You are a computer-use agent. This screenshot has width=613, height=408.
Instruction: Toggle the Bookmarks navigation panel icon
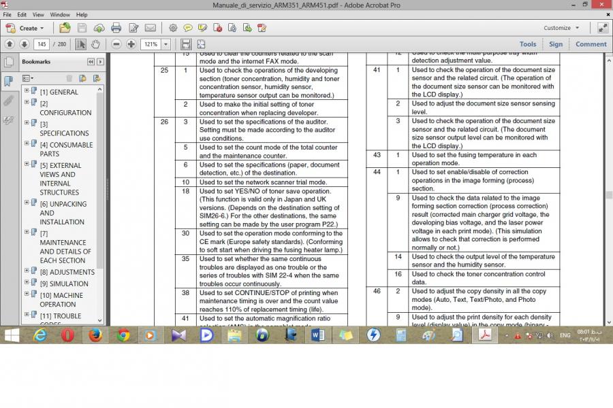click(8, 81)
